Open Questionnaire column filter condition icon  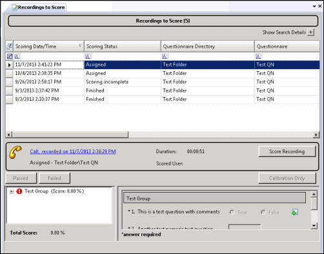pyautogui.click(x=258, y=56)
